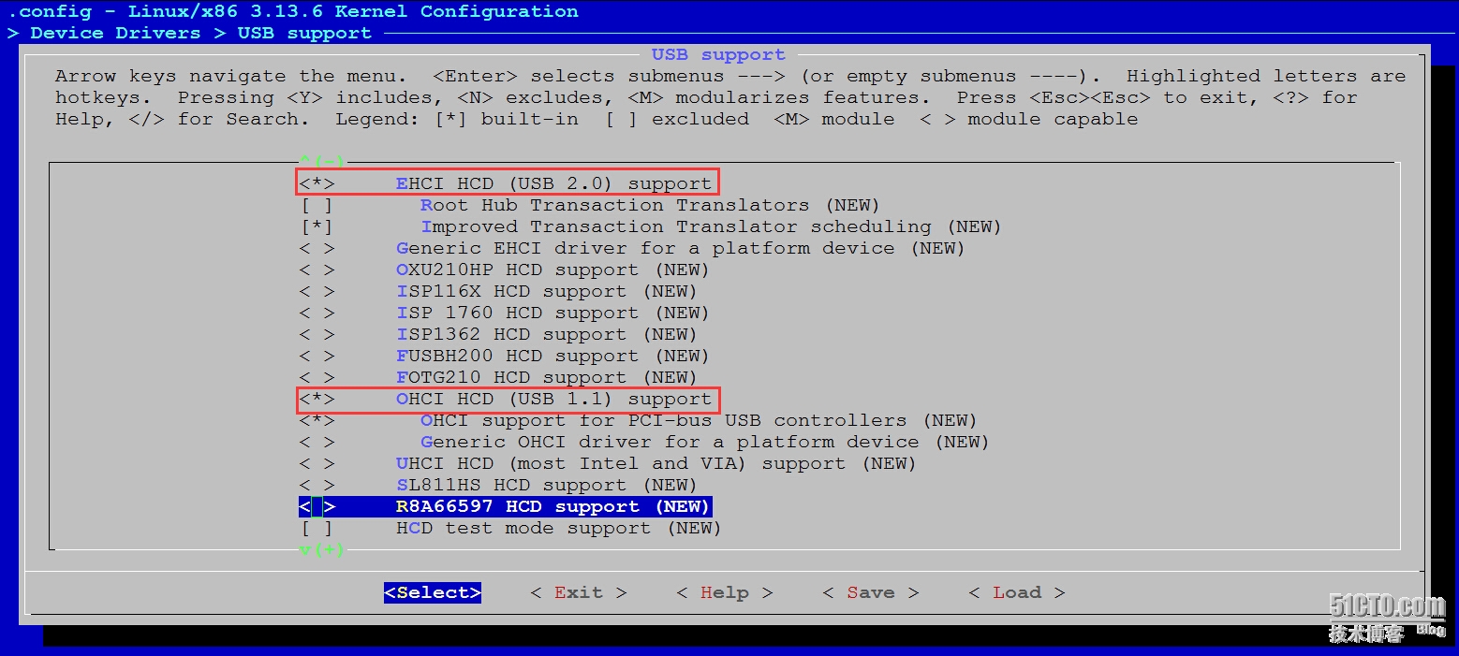Toggle the highlighted R8A66597 HCD tristate box

317,506
